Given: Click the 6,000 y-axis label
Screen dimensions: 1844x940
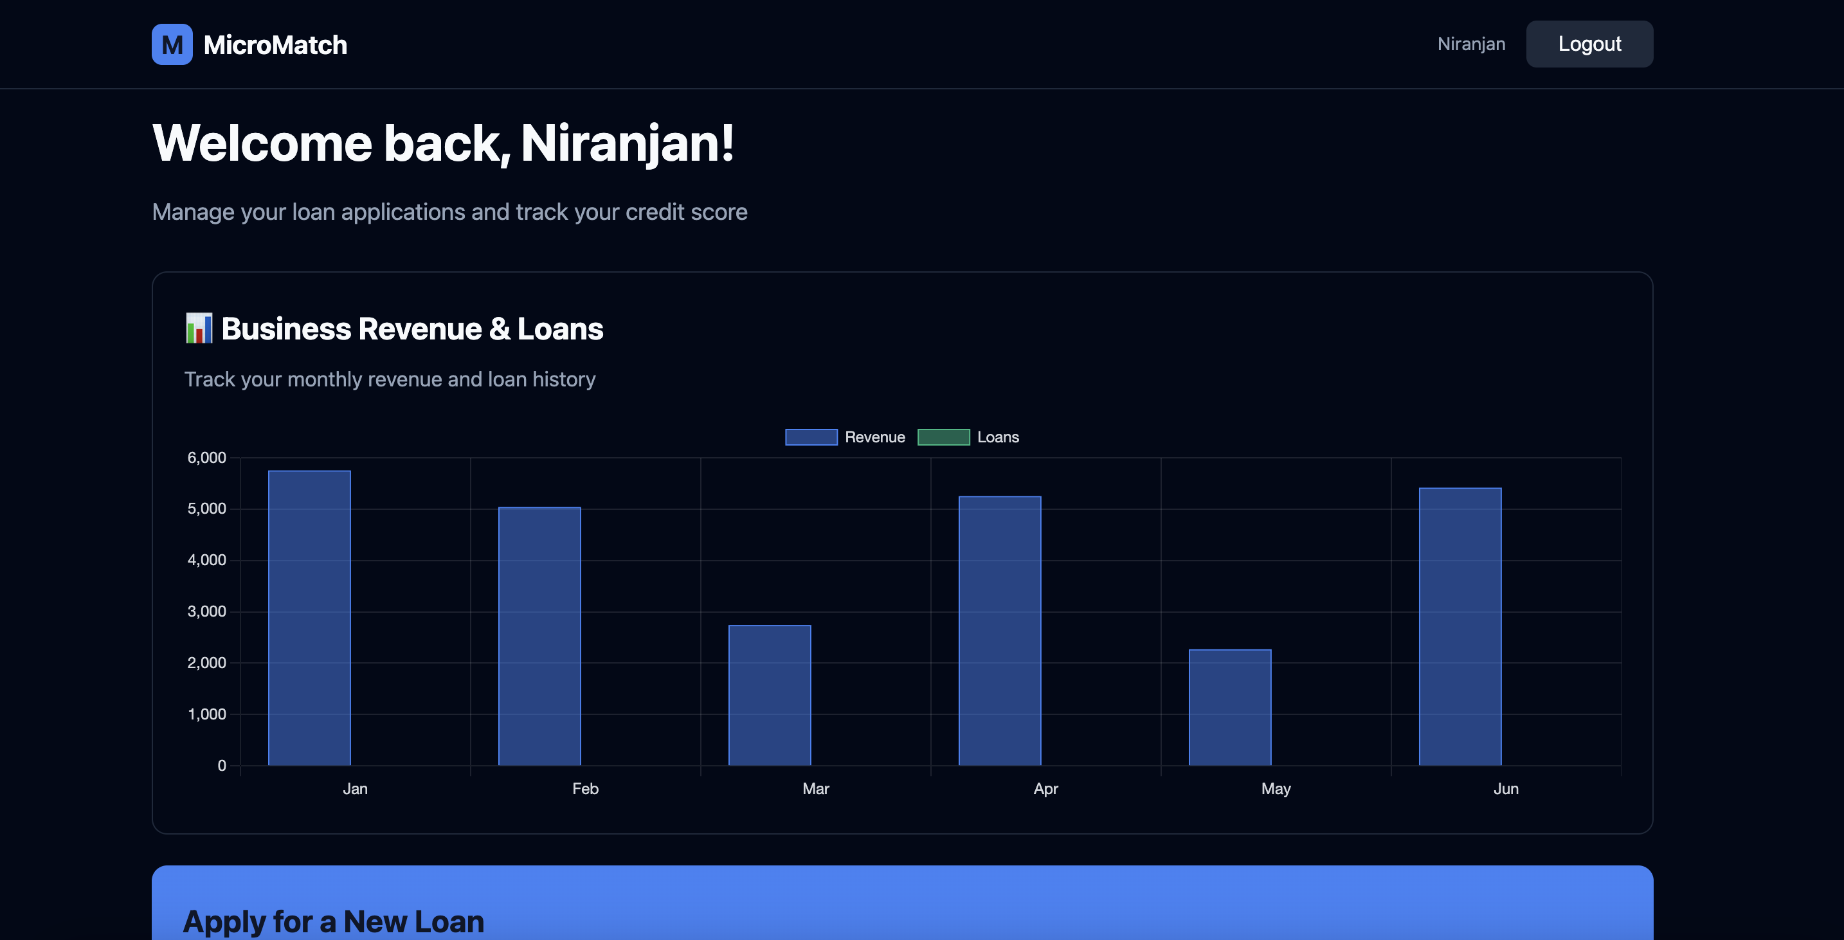Looking at the screenshot, I should (207, 458).
